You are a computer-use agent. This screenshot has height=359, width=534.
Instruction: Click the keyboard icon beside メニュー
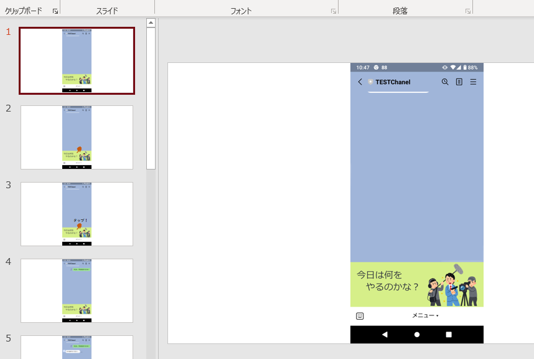point(360,316)
